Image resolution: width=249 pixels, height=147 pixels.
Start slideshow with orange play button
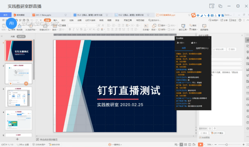200,144
